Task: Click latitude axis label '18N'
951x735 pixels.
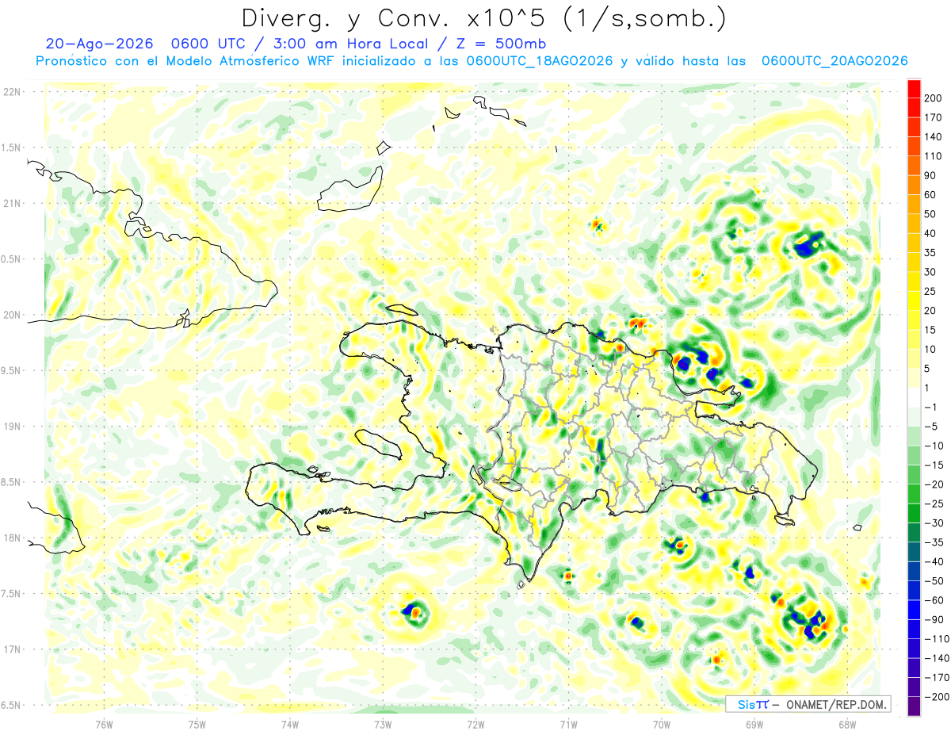Action: [11, 538]
